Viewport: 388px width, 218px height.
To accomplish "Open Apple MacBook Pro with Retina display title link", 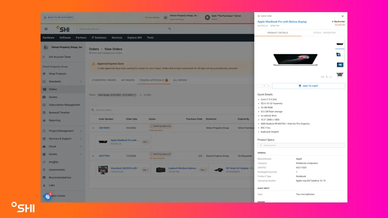I will click(282, 22).
